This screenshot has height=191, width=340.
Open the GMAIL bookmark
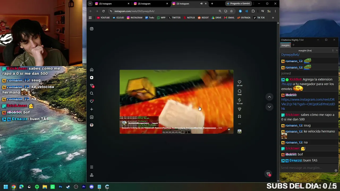tap(229, 18)
